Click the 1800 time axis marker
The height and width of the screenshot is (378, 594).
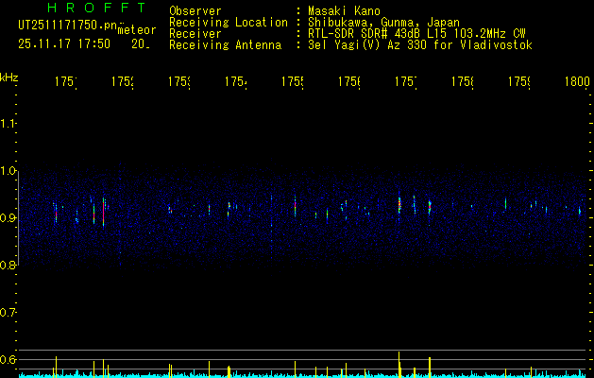(577, 82)
